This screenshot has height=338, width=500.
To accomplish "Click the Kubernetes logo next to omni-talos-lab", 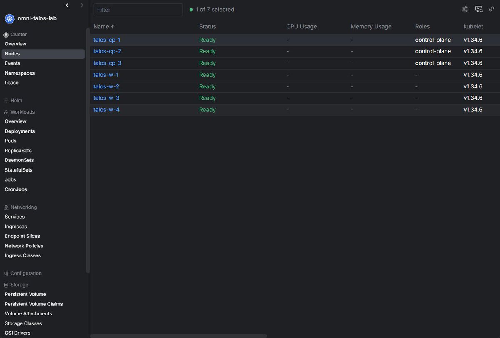I will pos(9,18).
